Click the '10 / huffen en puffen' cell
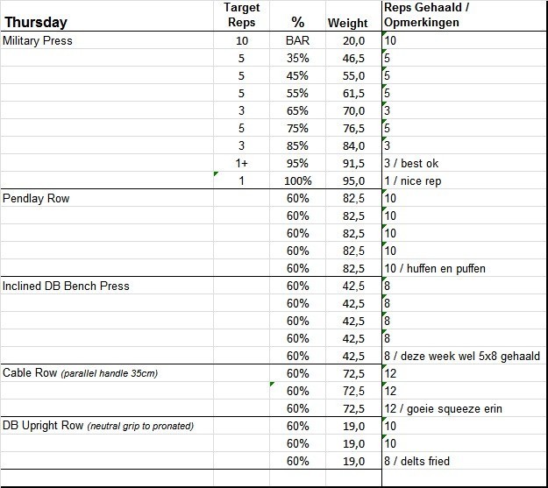The width and height of the screenshot is (548, 488). [435, 269]
